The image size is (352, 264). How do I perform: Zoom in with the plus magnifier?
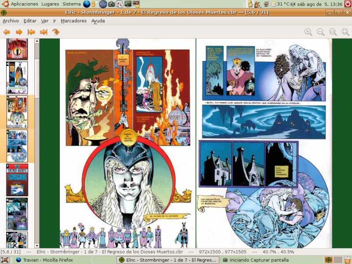(x=308, y=32)
